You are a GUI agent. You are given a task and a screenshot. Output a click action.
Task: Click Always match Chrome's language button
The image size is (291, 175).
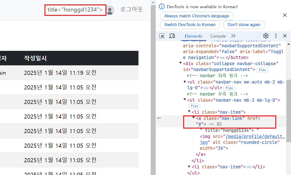point(197,16)
